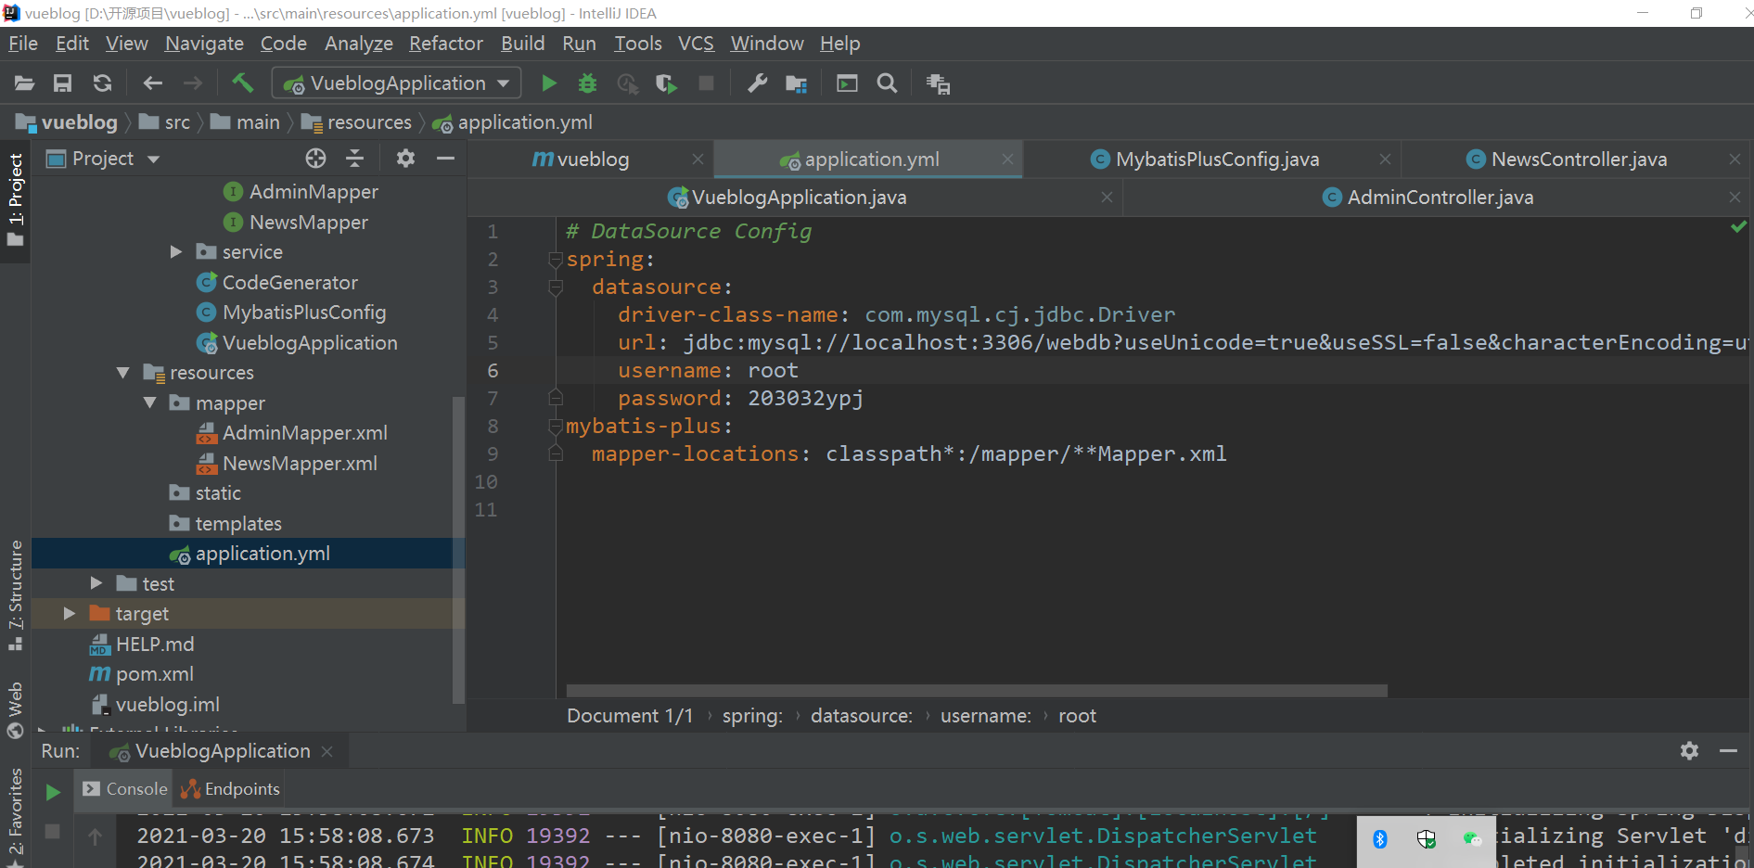This screenshot has height=868, width=1754.
Task: Open Project Structure via the toolbar folder icon
Action: tap(796, 83)
